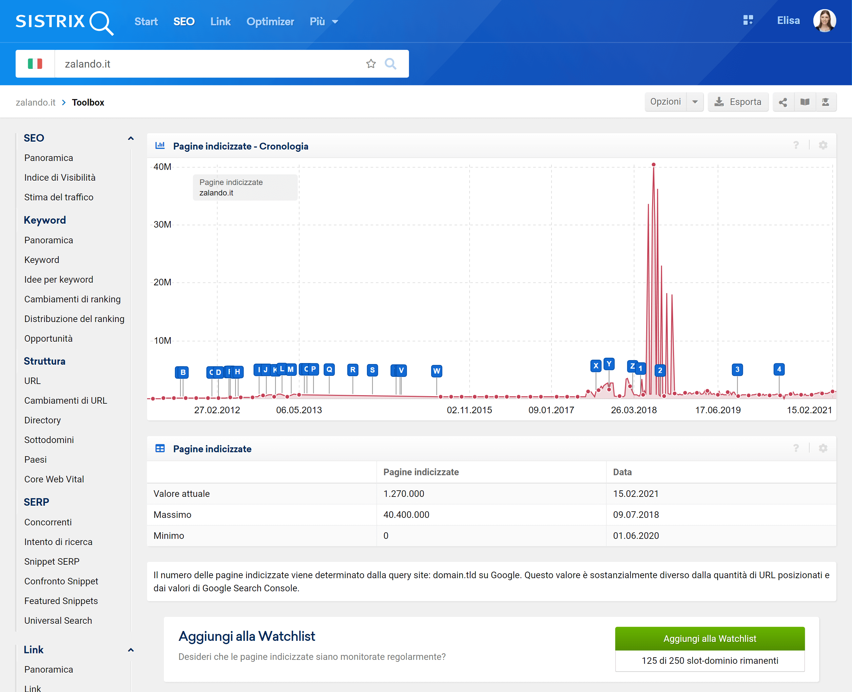
Task: Click event pin W on the chart
Action: (436, 371)
